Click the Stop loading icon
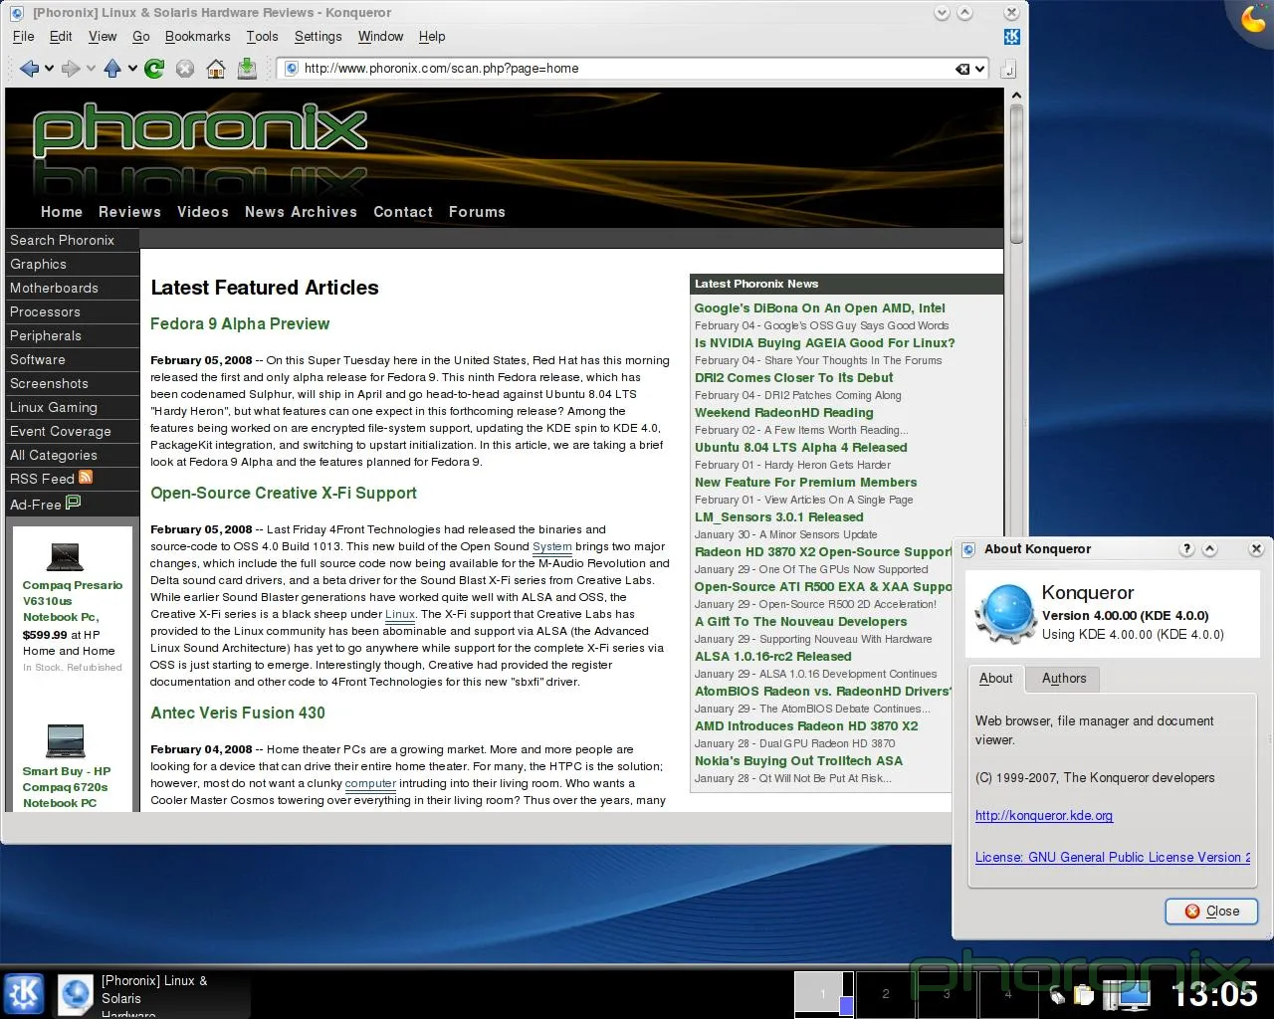This screenshot has width=1274, height=1019. click(x=185, y=69)
